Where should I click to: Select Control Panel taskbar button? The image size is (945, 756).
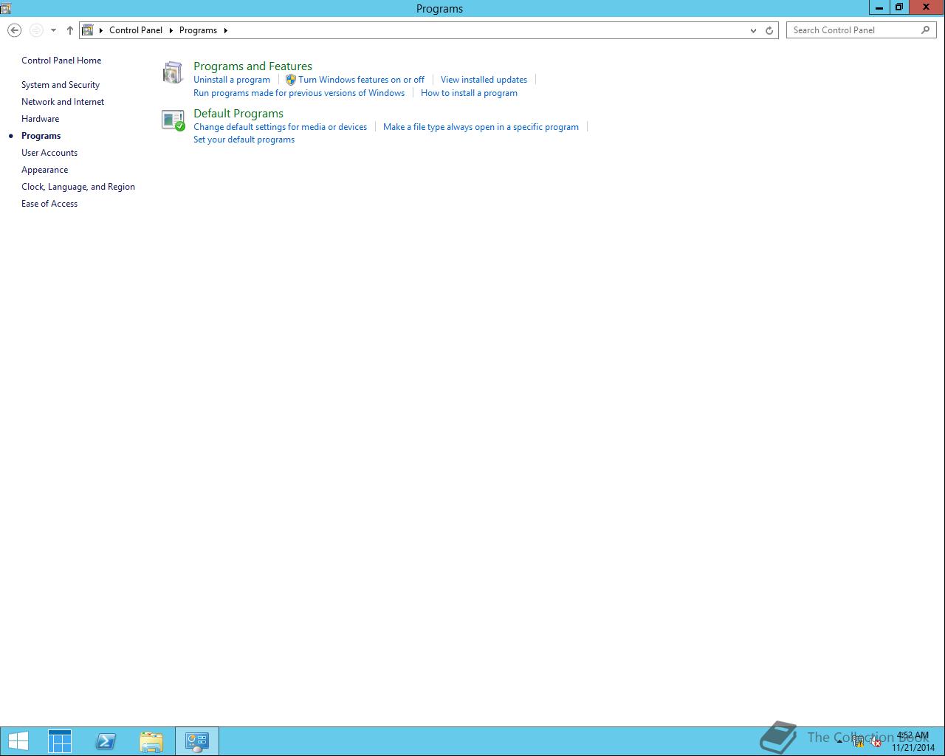coord(197,741)
